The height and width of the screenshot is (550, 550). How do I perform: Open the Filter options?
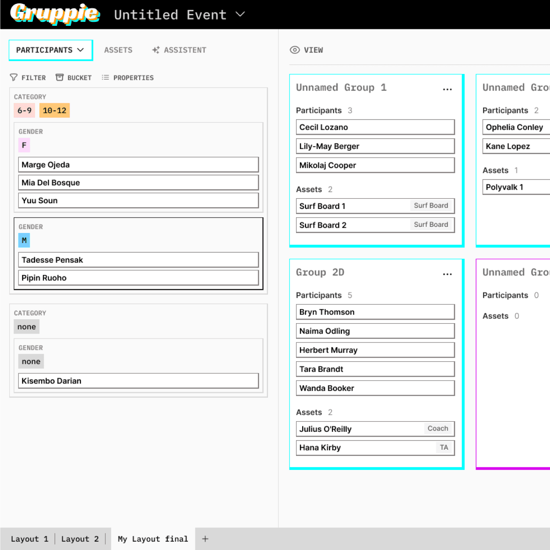tap(28, 78)
